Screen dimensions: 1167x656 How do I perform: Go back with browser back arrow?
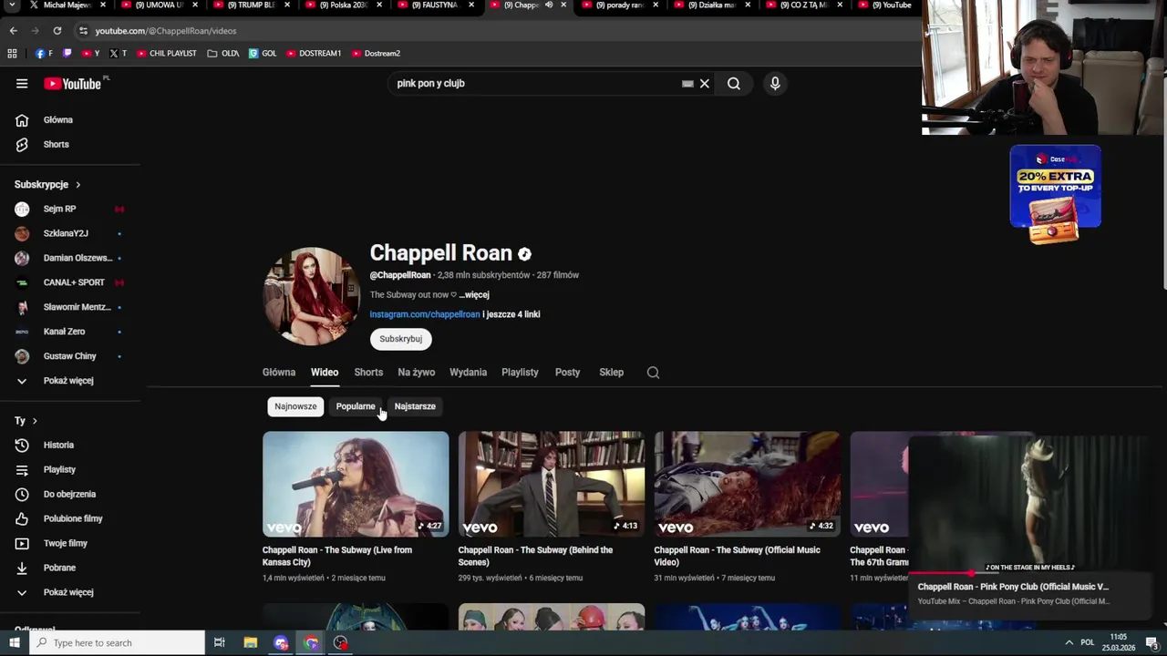pos(13,31)
